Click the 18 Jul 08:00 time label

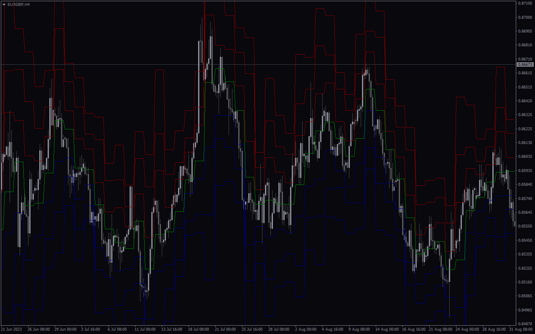198,329
